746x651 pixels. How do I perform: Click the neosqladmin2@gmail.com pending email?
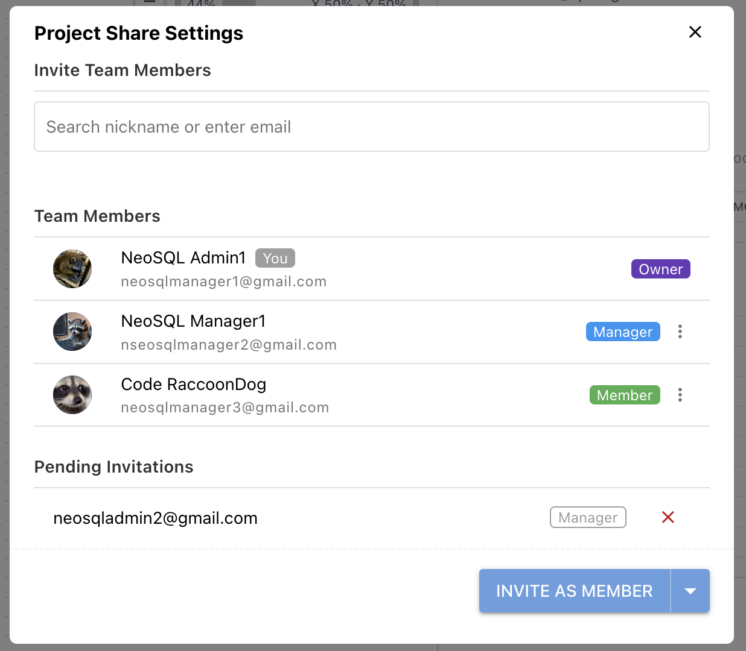156,518
